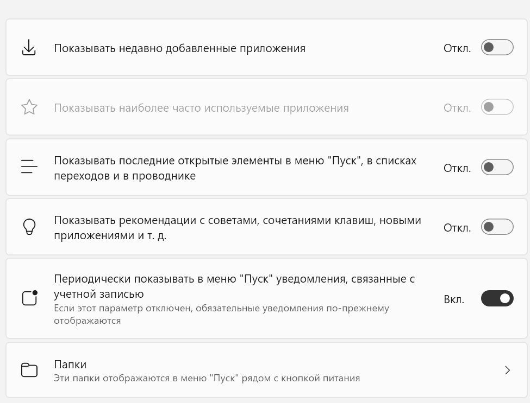This screenshot has height=403, width=530.
Task: Click the star icon for most used apps
Action: (x=29, y=107)
